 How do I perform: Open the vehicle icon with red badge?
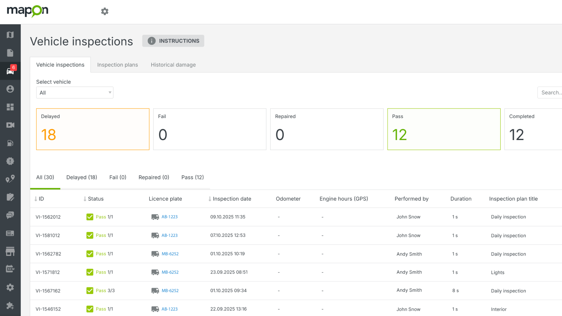click(10, 71)
